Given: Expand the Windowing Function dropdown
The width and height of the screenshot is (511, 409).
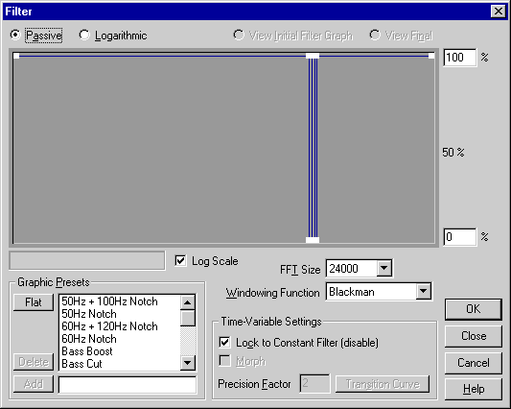Looking at the screenshot, I should (x=423, y=291).
